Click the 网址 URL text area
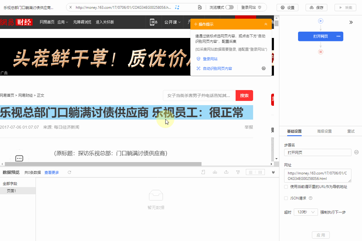Screen dimensions: 362x241 [318, 176]
